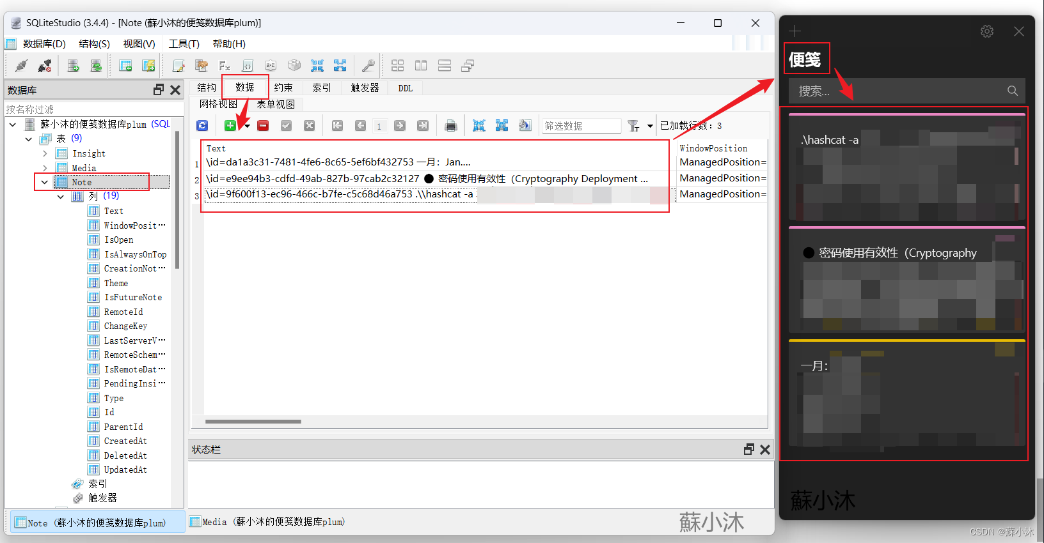The image size is (1044, 543).
Task: Open the 结构(S) menu
Action: pos(94,44)
